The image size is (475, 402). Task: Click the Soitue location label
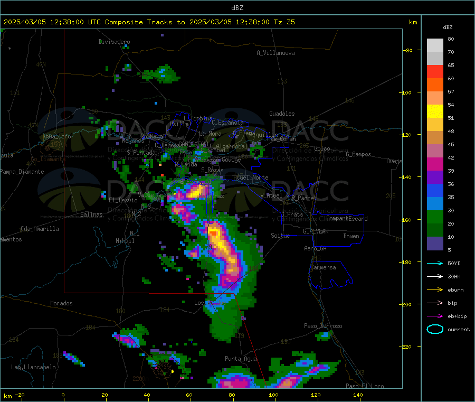click(280, 235)
